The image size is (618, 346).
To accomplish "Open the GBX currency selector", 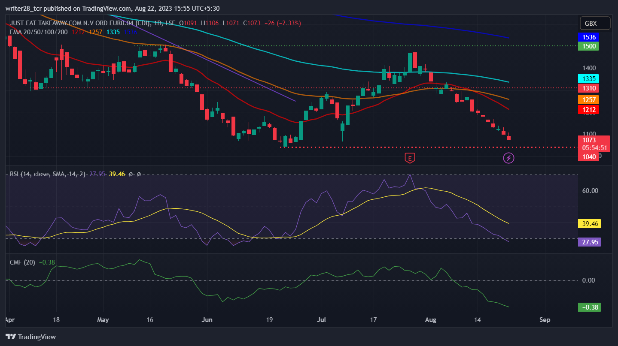I will pos(594,23).
